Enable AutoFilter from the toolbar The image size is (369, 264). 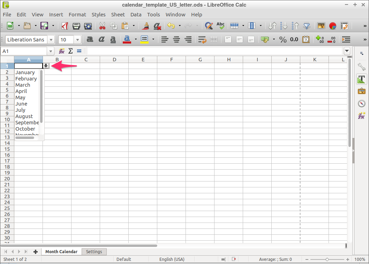pos(307,26)
